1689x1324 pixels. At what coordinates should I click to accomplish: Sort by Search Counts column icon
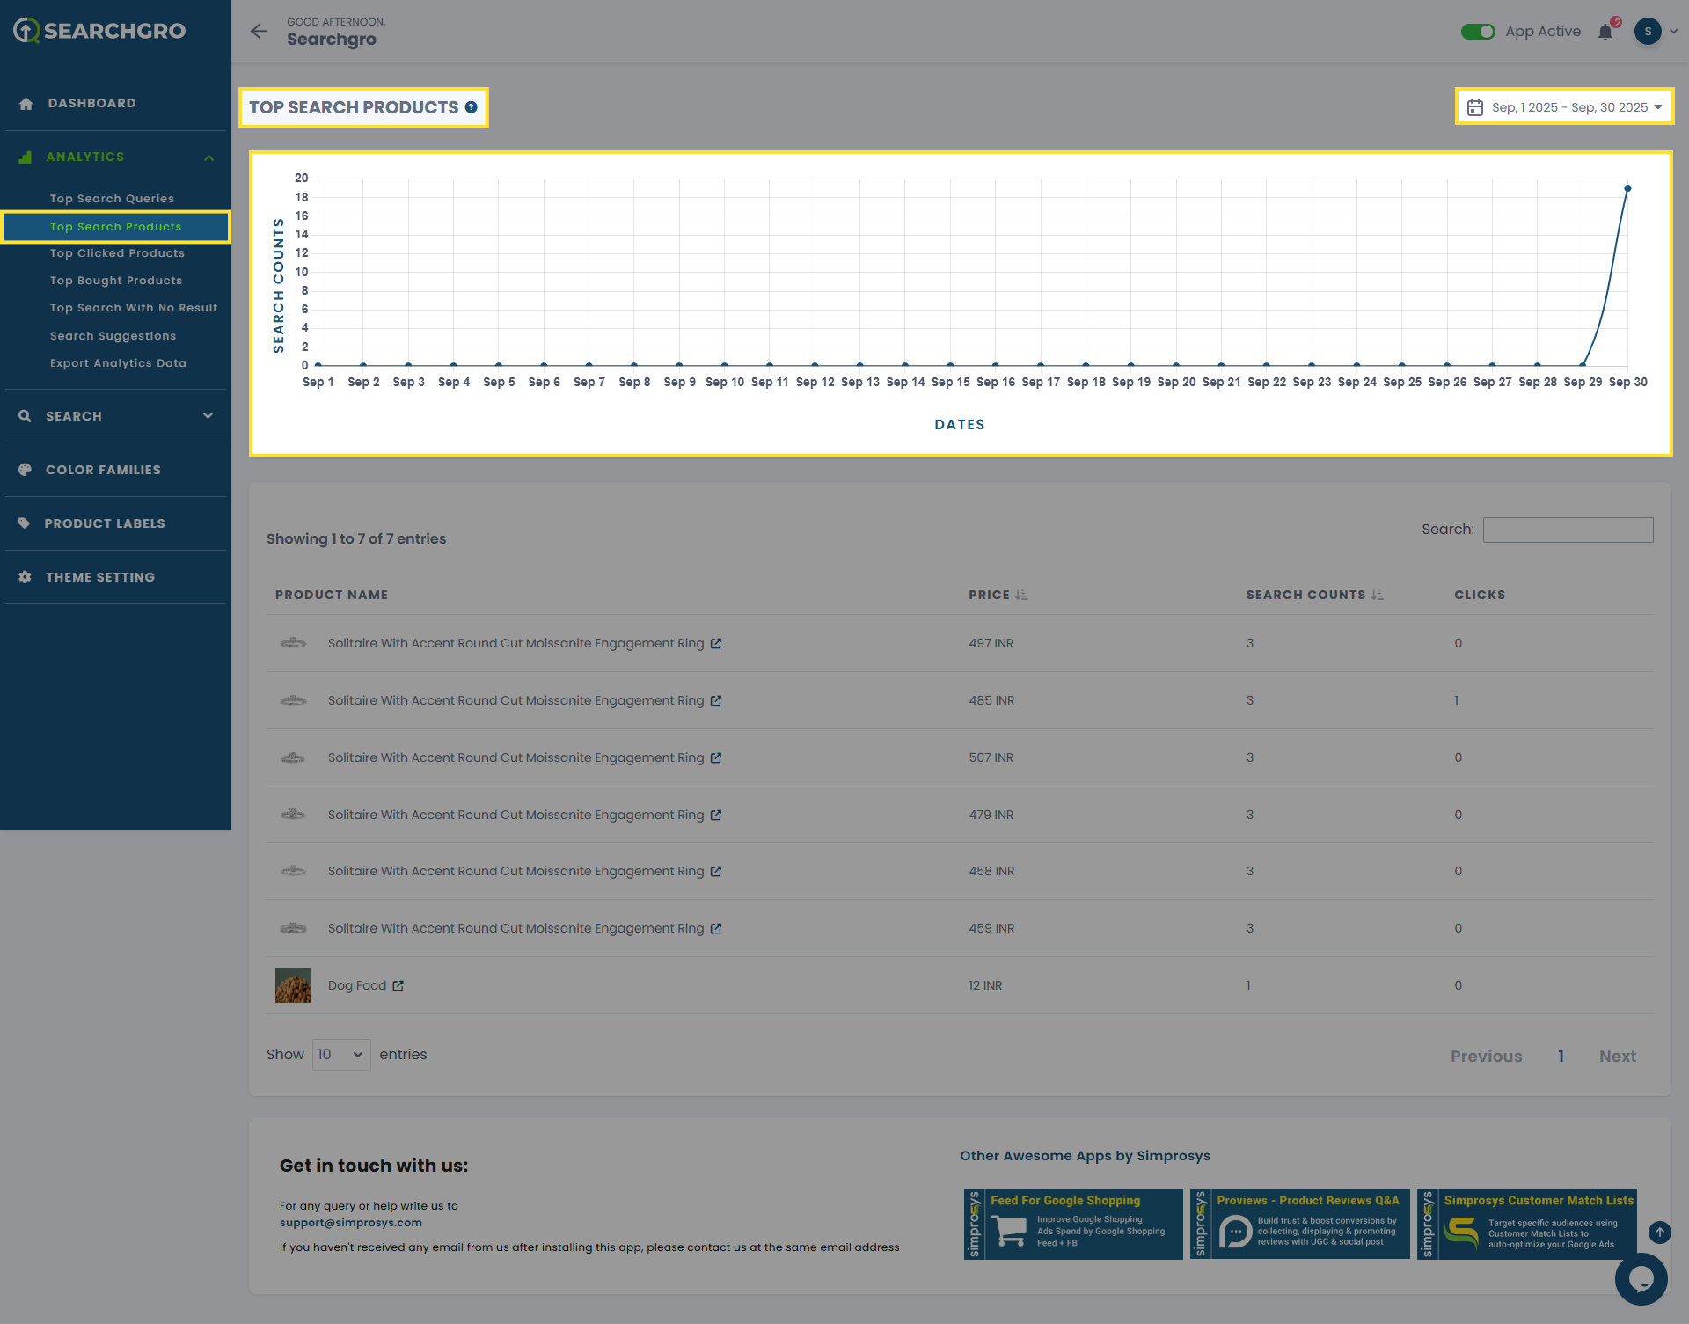(1378, 596)
